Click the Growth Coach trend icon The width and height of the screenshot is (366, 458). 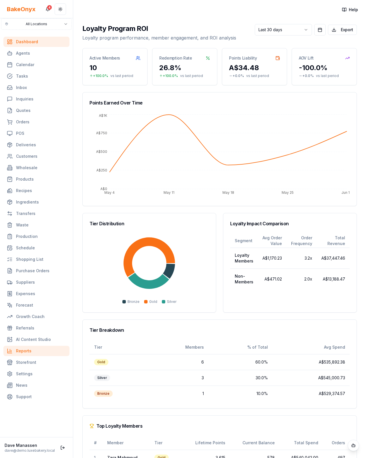(10, 317)
